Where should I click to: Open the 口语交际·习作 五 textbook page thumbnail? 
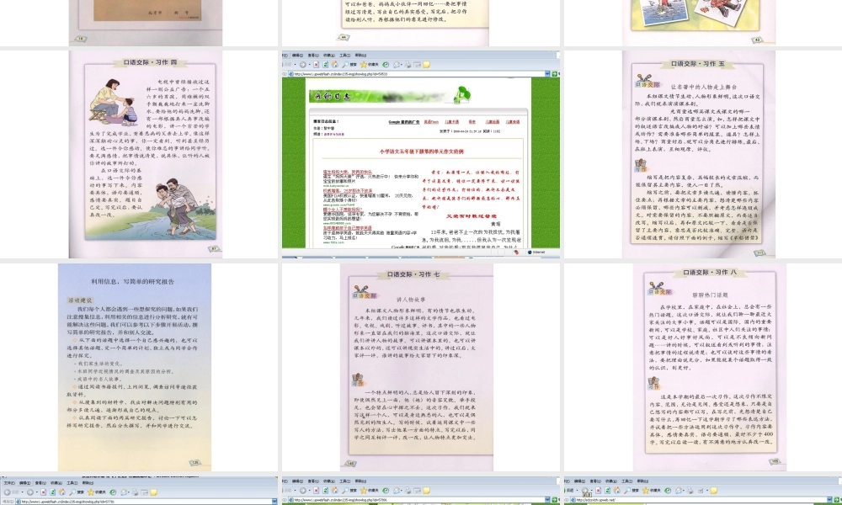[x=699, y=154]
